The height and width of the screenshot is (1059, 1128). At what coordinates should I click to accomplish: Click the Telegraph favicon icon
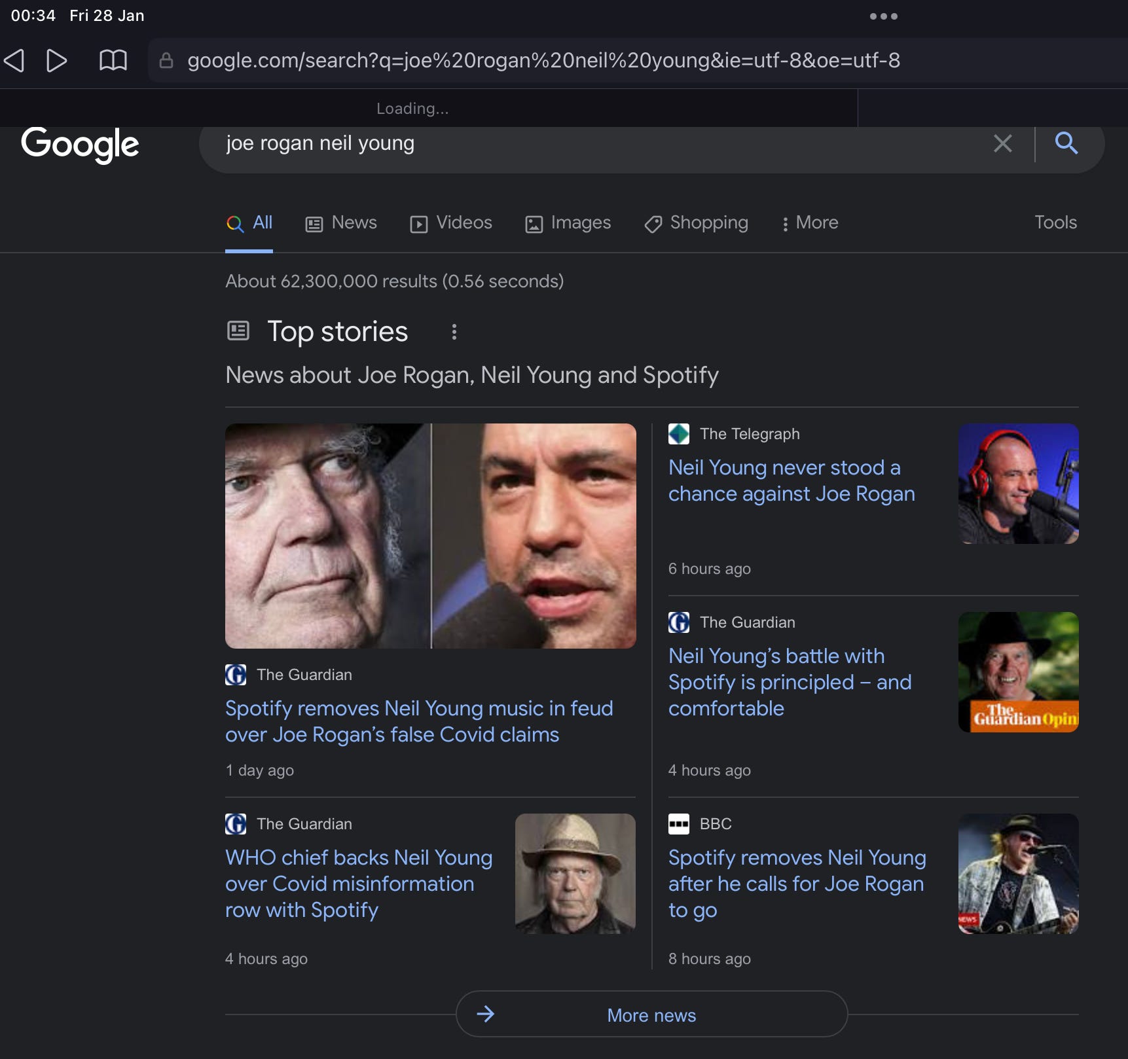pyautogui.click(x=679, y=434)
